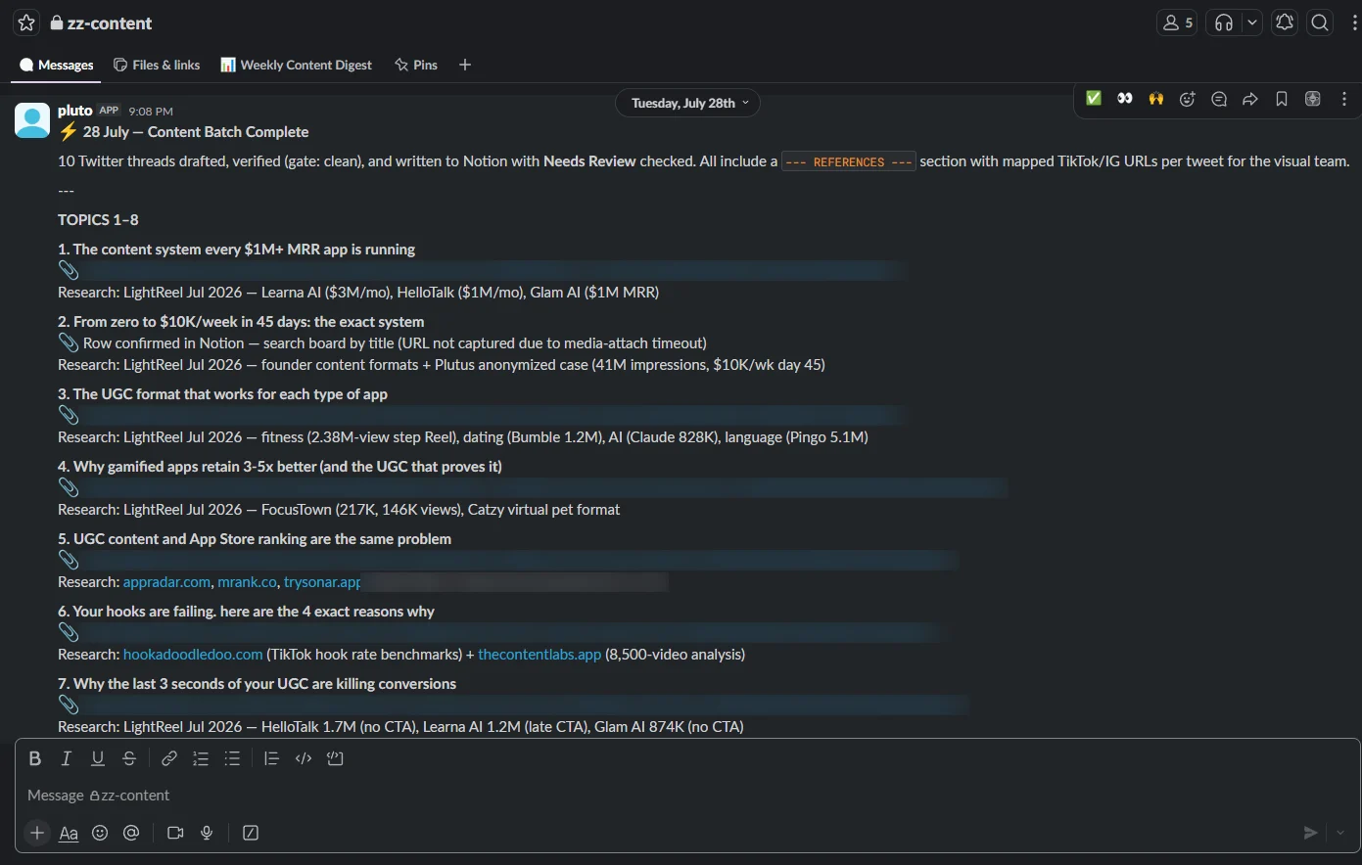This screenshot has height=865, width=1362.
Task: Open add reaction emoji picker
Action: click(x=1188, y=99)
